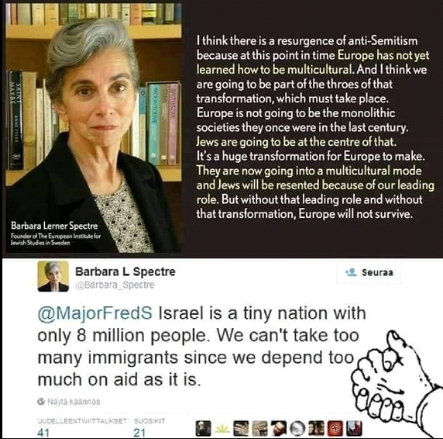This screenshot has width=443, height=439.
Task: View the 41 retweets count
Action: [x=43, y=433]
